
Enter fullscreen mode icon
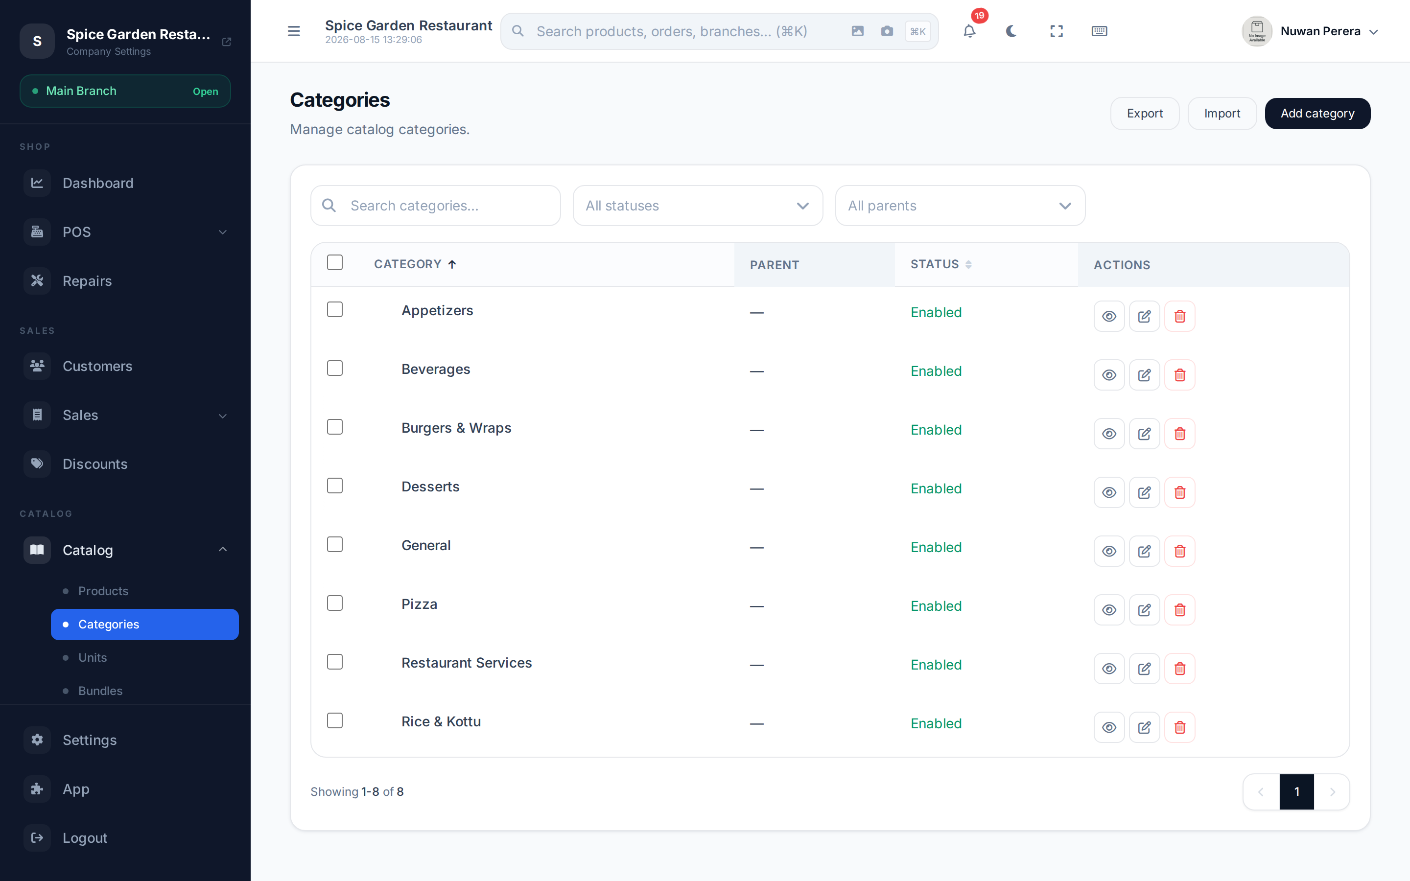pos(1057,31)
